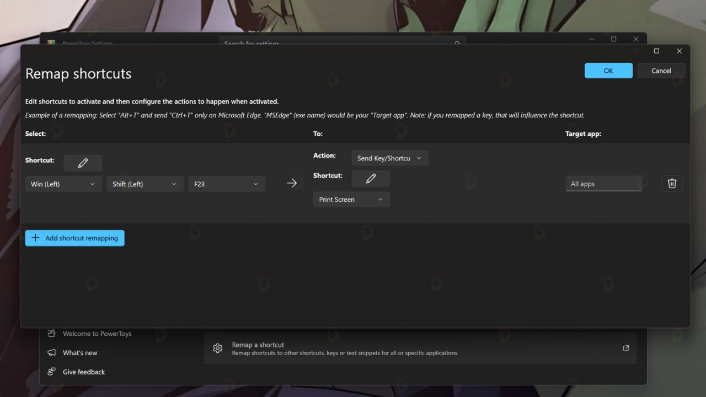706x397 pixels.
Task: Expand the F23 key dropdown
Action: pyautogui.click(x=227, y=184)
